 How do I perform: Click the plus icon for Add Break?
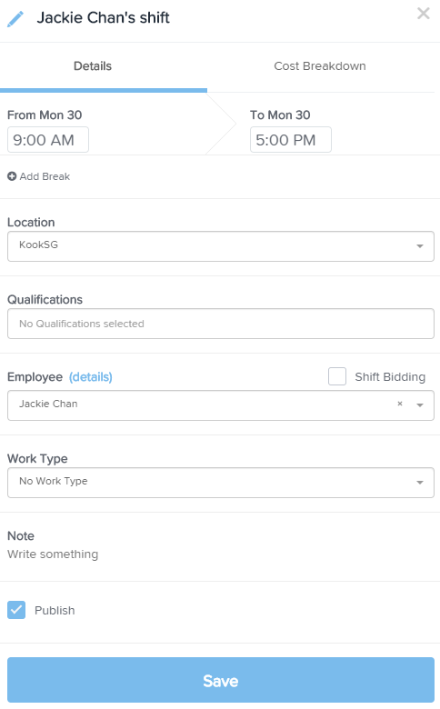pos(12,176)
